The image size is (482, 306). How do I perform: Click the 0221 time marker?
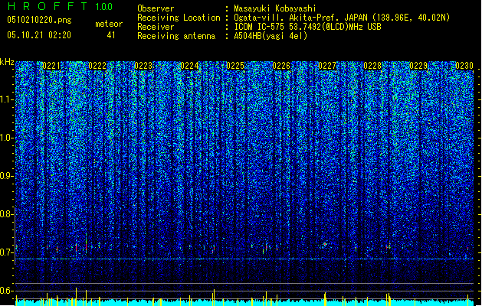[x=51, y=66]
